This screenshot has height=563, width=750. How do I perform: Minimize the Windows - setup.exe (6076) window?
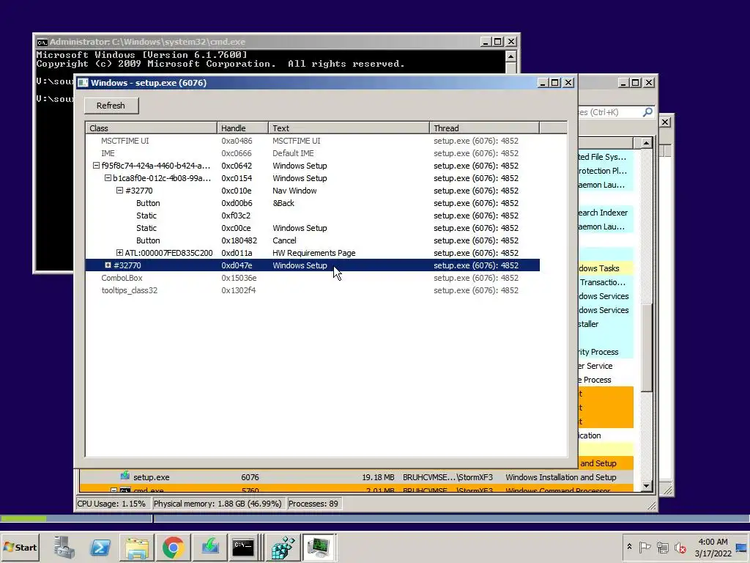pos(543,83)
